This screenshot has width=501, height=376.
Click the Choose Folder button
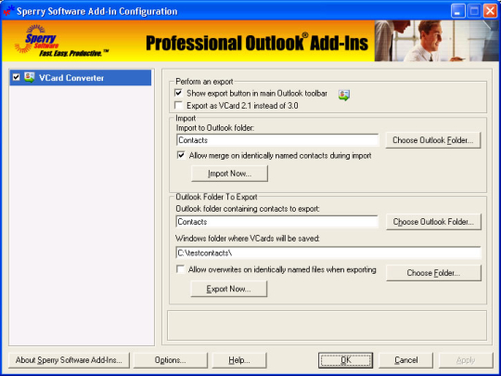pyautogui.click(x=433, y=273)
